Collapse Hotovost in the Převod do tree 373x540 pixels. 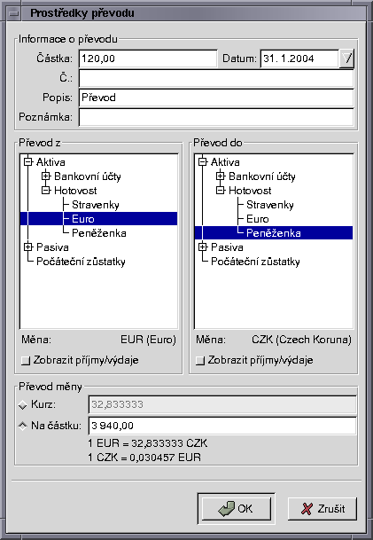pos(221,191)
